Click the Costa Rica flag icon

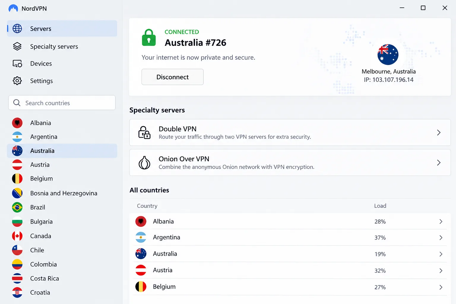click(x=17, y=278)
